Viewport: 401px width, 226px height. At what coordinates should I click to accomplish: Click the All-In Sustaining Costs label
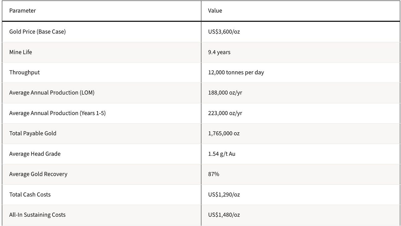click(37, 215)
